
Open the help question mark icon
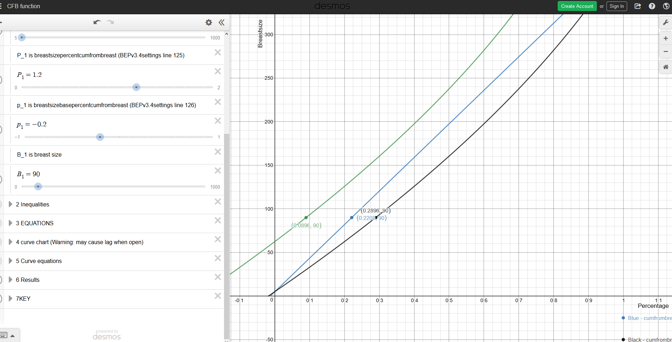click(x=652, y=6)
